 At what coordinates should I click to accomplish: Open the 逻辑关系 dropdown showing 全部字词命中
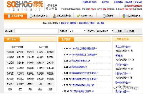[105, 31]
